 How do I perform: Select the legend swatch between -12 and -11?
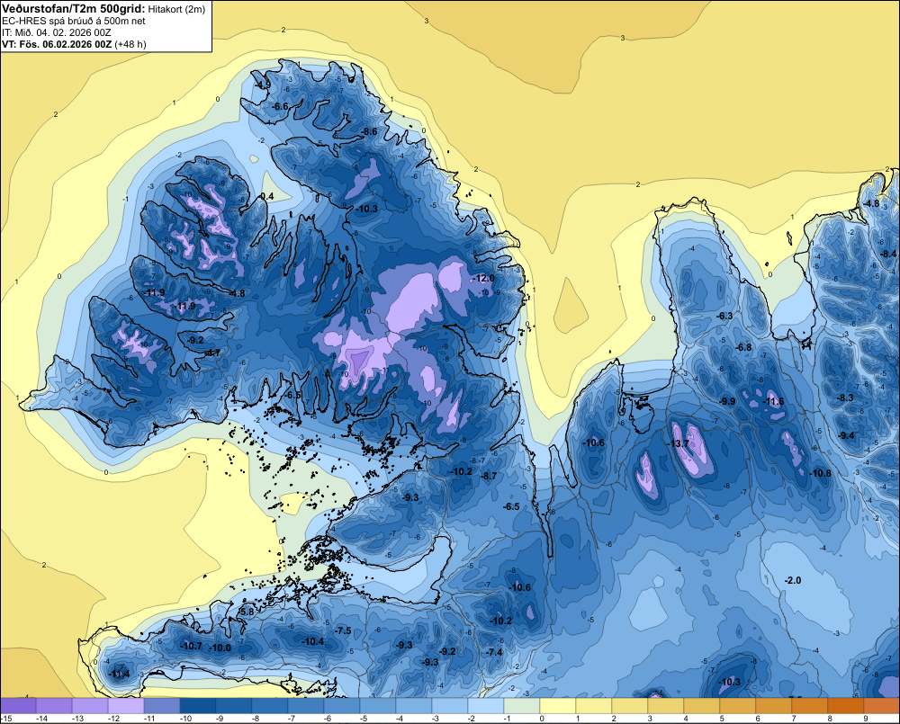[126, 706]
